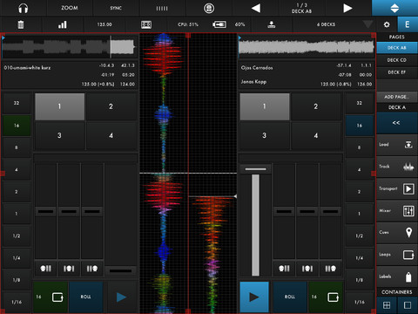Play the left deck
Image resolution: width=418 pixels, height=314 pixels.
click(121, 297)
